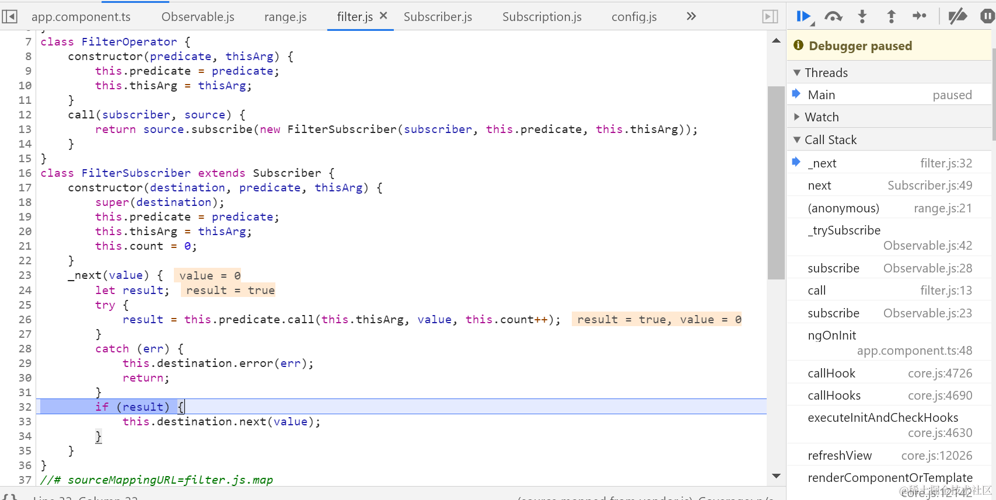Select the callHooks core.js:4690 frame
Image resolution: width=996 pixels, height=500 pixels.
889,395
